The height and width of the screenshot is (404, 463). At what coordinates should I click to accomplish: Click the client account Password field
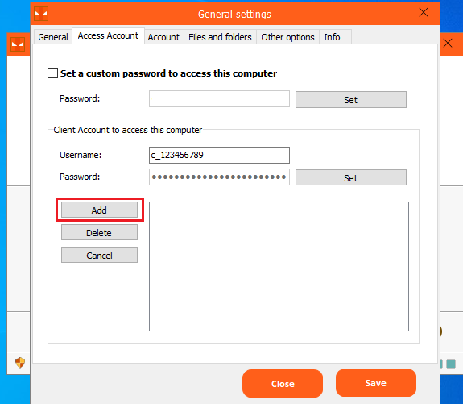coord(219,177)
